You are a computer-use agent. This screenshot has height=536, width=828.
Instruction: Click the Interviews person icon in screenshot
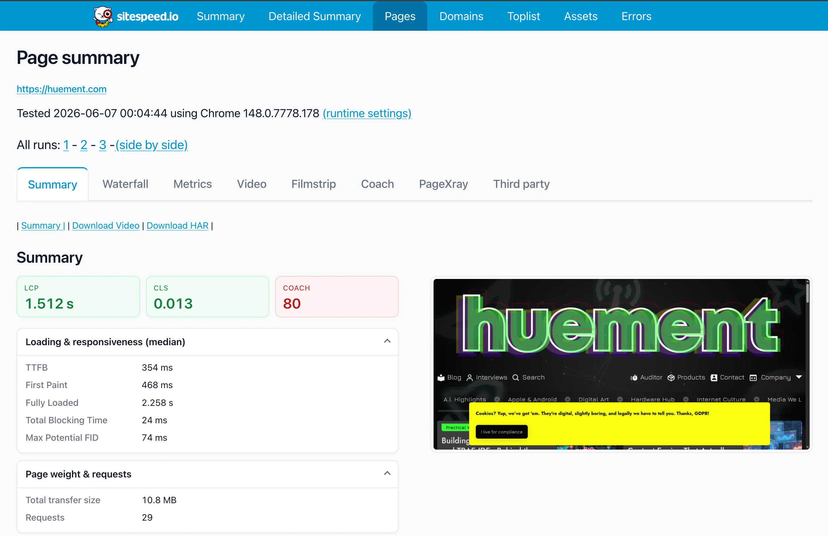(469, 377)
